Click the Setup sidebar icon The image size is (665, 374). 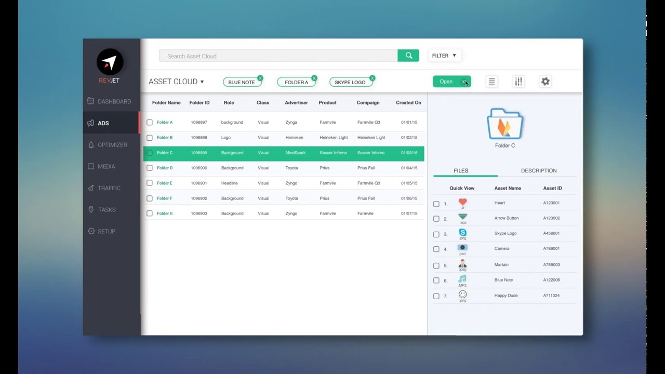tap(91, 231)
